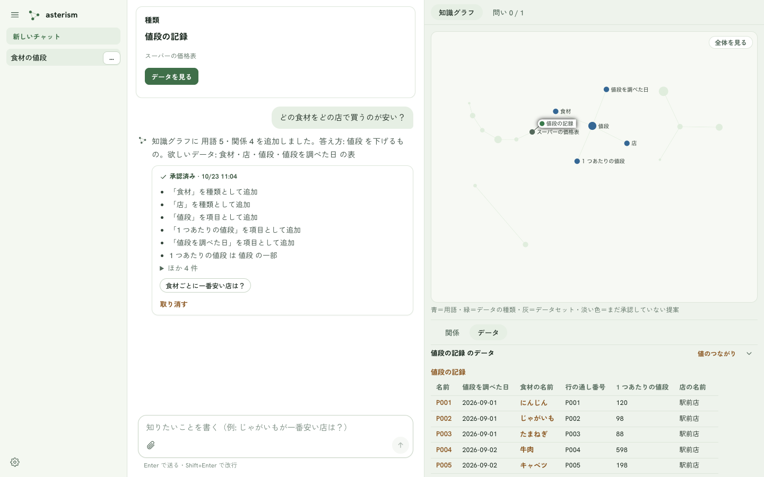764x477 pixels.
Task: Click the 取り消す link
Action: point(174,304)
